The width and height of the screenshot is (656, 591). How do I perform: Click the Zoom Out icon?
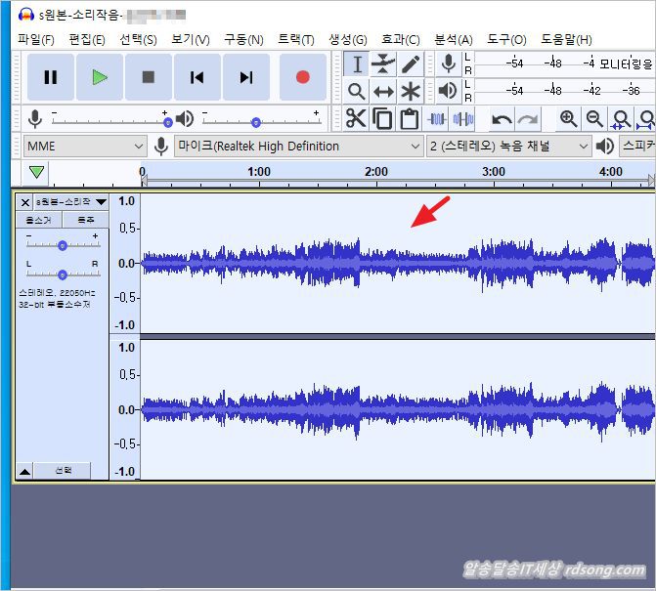click(x=594, y=119)
